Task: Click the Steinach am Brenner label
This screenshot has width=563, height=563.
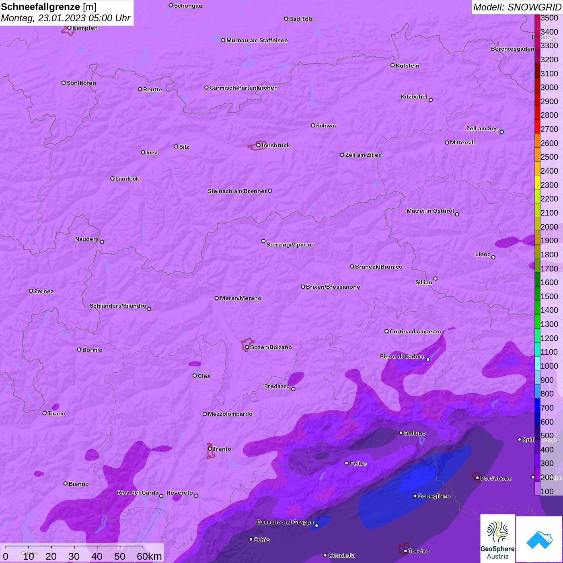Action: (x=237, y=191)
